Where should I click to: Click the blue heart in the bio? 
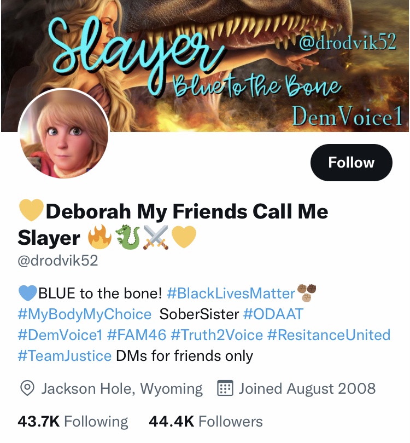point(28,293)
